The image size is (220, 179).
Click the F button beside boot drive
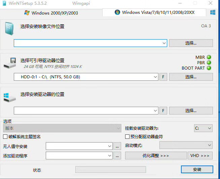click(x=163, y=77)
